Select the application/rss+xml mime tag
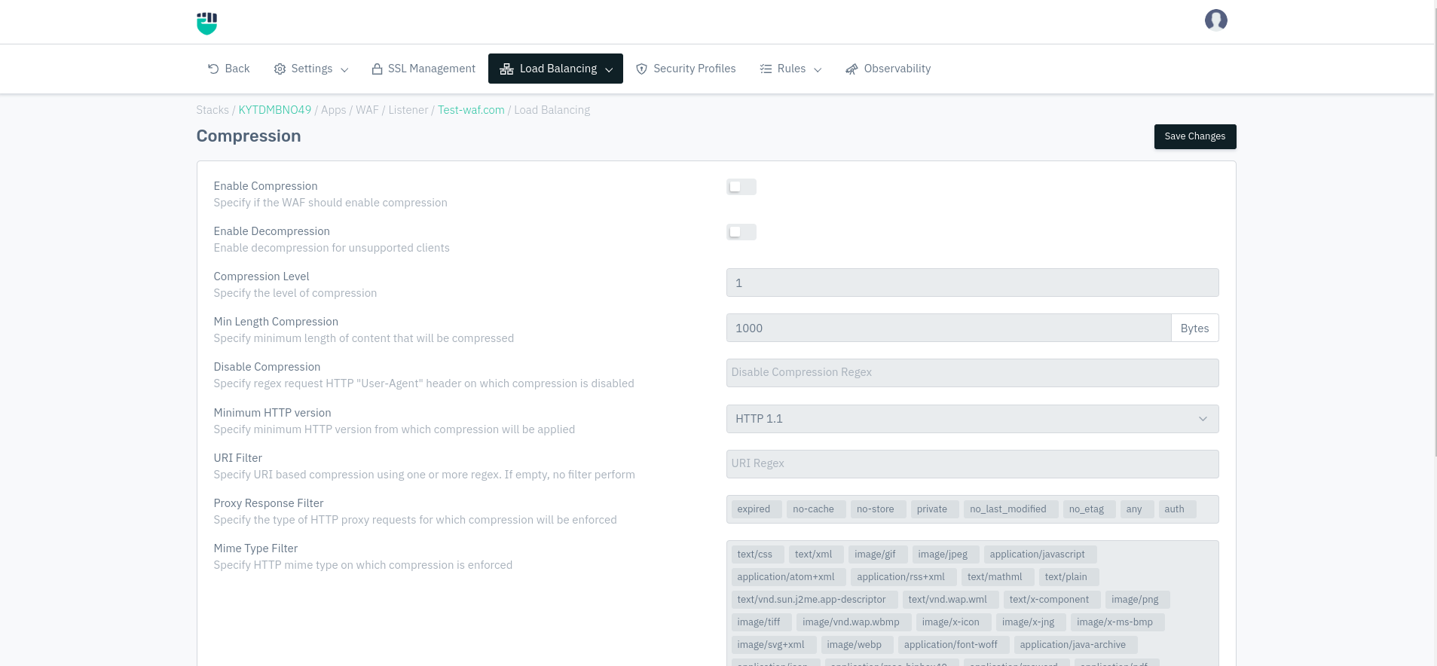The image size is (1437, 666). pos(903,577)
